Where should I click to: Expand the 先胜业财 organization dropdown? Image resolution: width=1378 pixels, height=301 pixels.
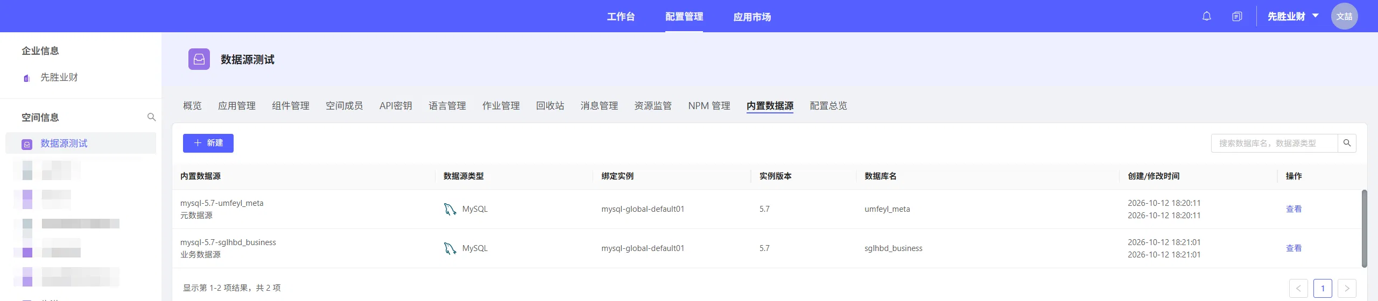pos(1293,16)
